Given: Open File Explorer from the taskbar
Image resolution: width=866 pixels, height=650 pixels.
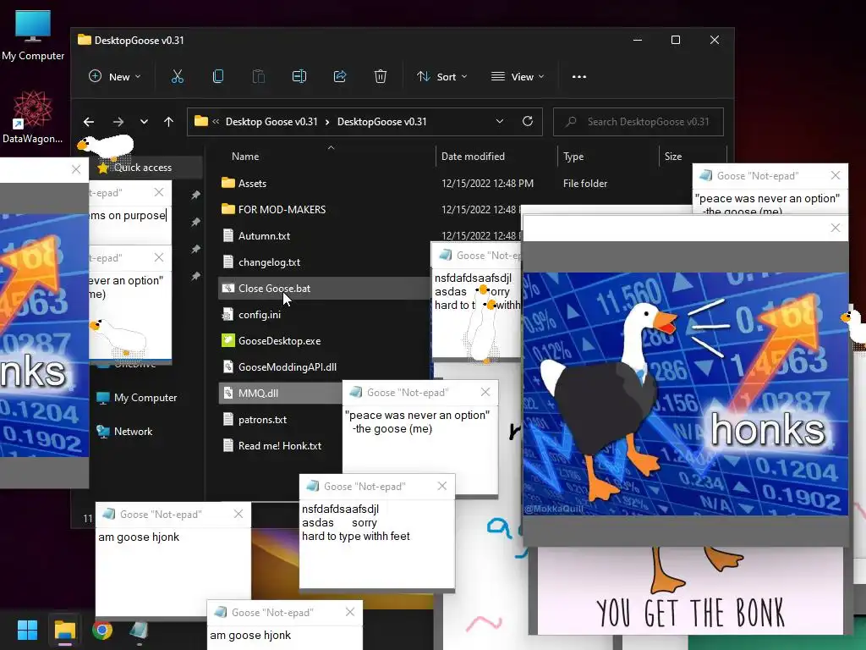Looking at the screenshot, I should coord(64,630).
